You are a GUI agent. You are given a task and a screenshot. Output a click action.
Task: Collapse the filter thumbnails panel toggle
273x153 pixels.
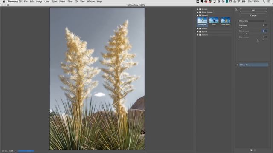(237, 9)
